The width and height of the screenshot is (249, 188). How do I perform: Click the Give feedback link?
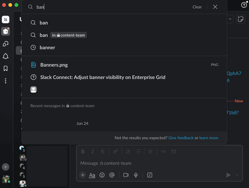point(181,138)
